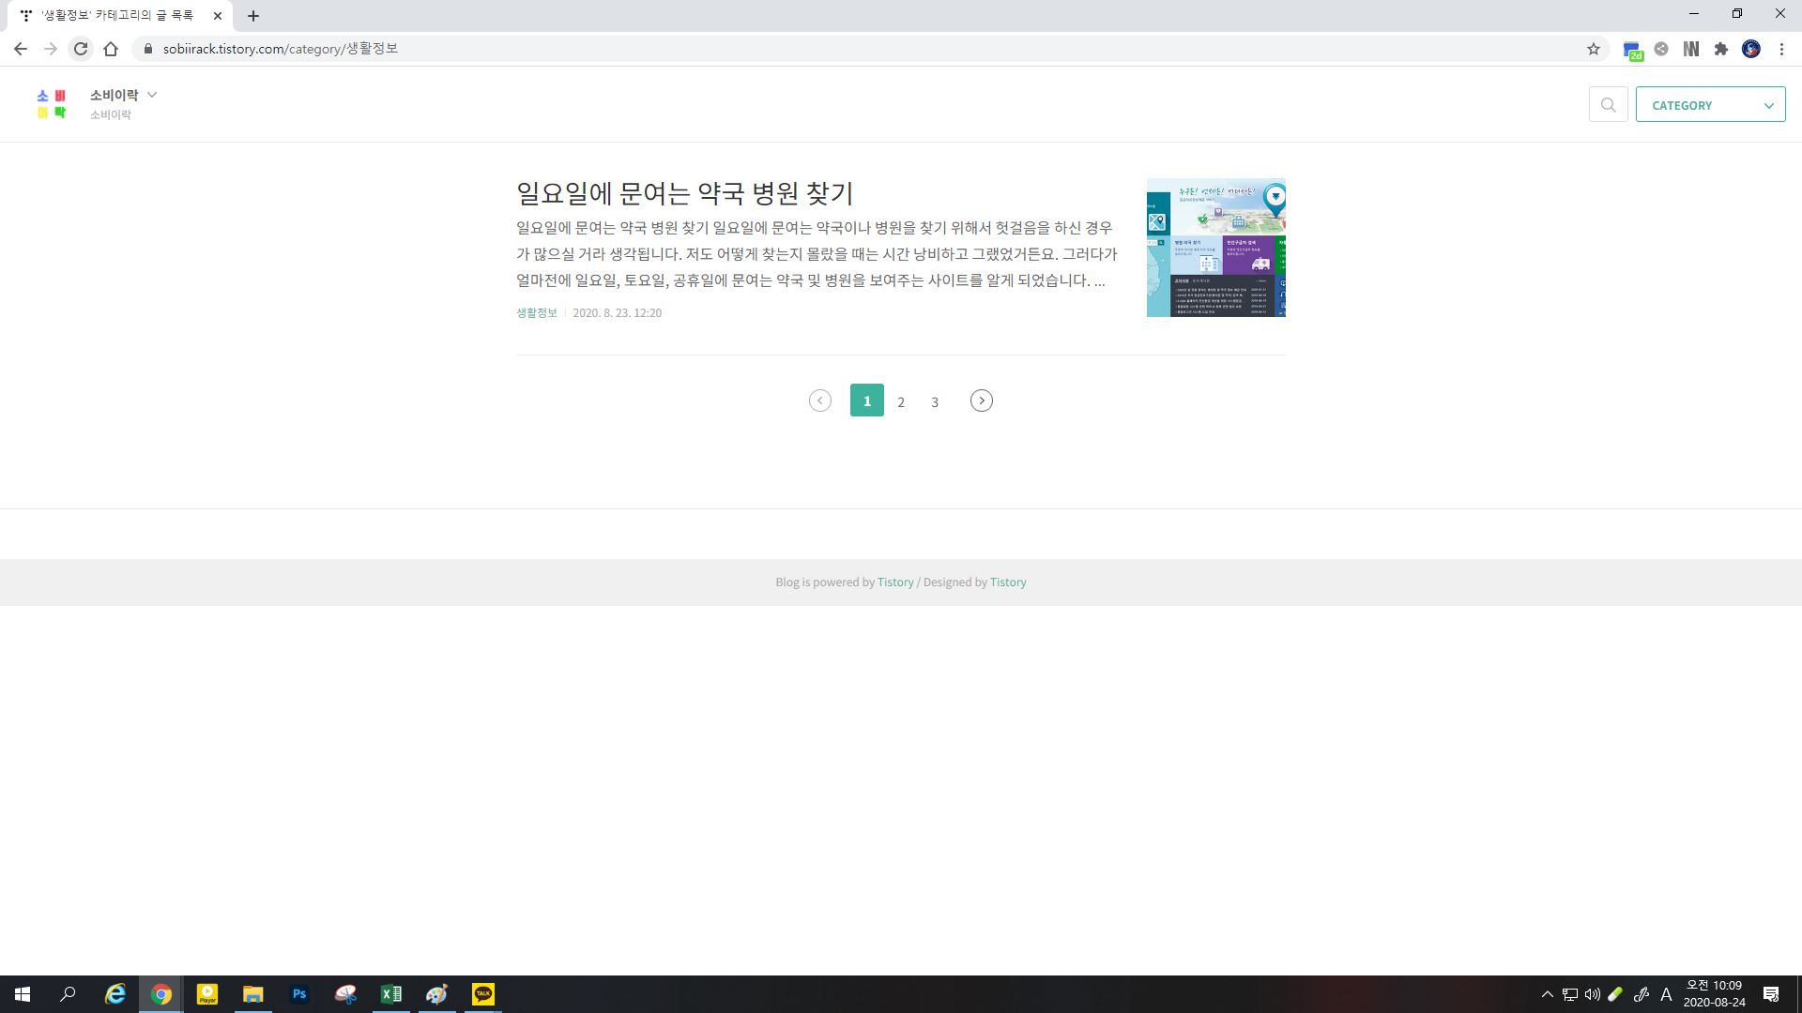Open Chrome extensions puzzle icon

pyautogui.click(x=1720, y=49)
